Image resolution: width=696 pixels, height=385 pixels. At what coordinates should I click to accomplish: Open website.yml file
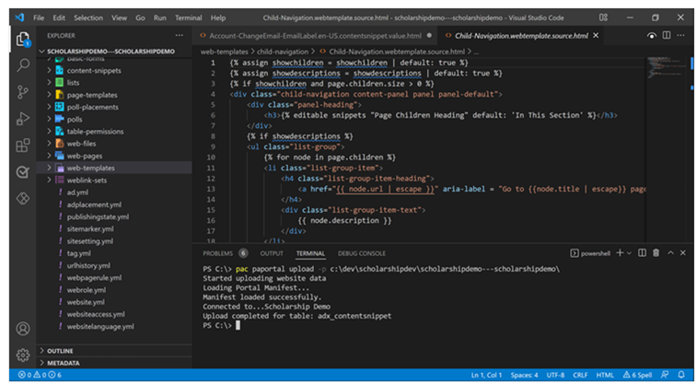point(86,302)
